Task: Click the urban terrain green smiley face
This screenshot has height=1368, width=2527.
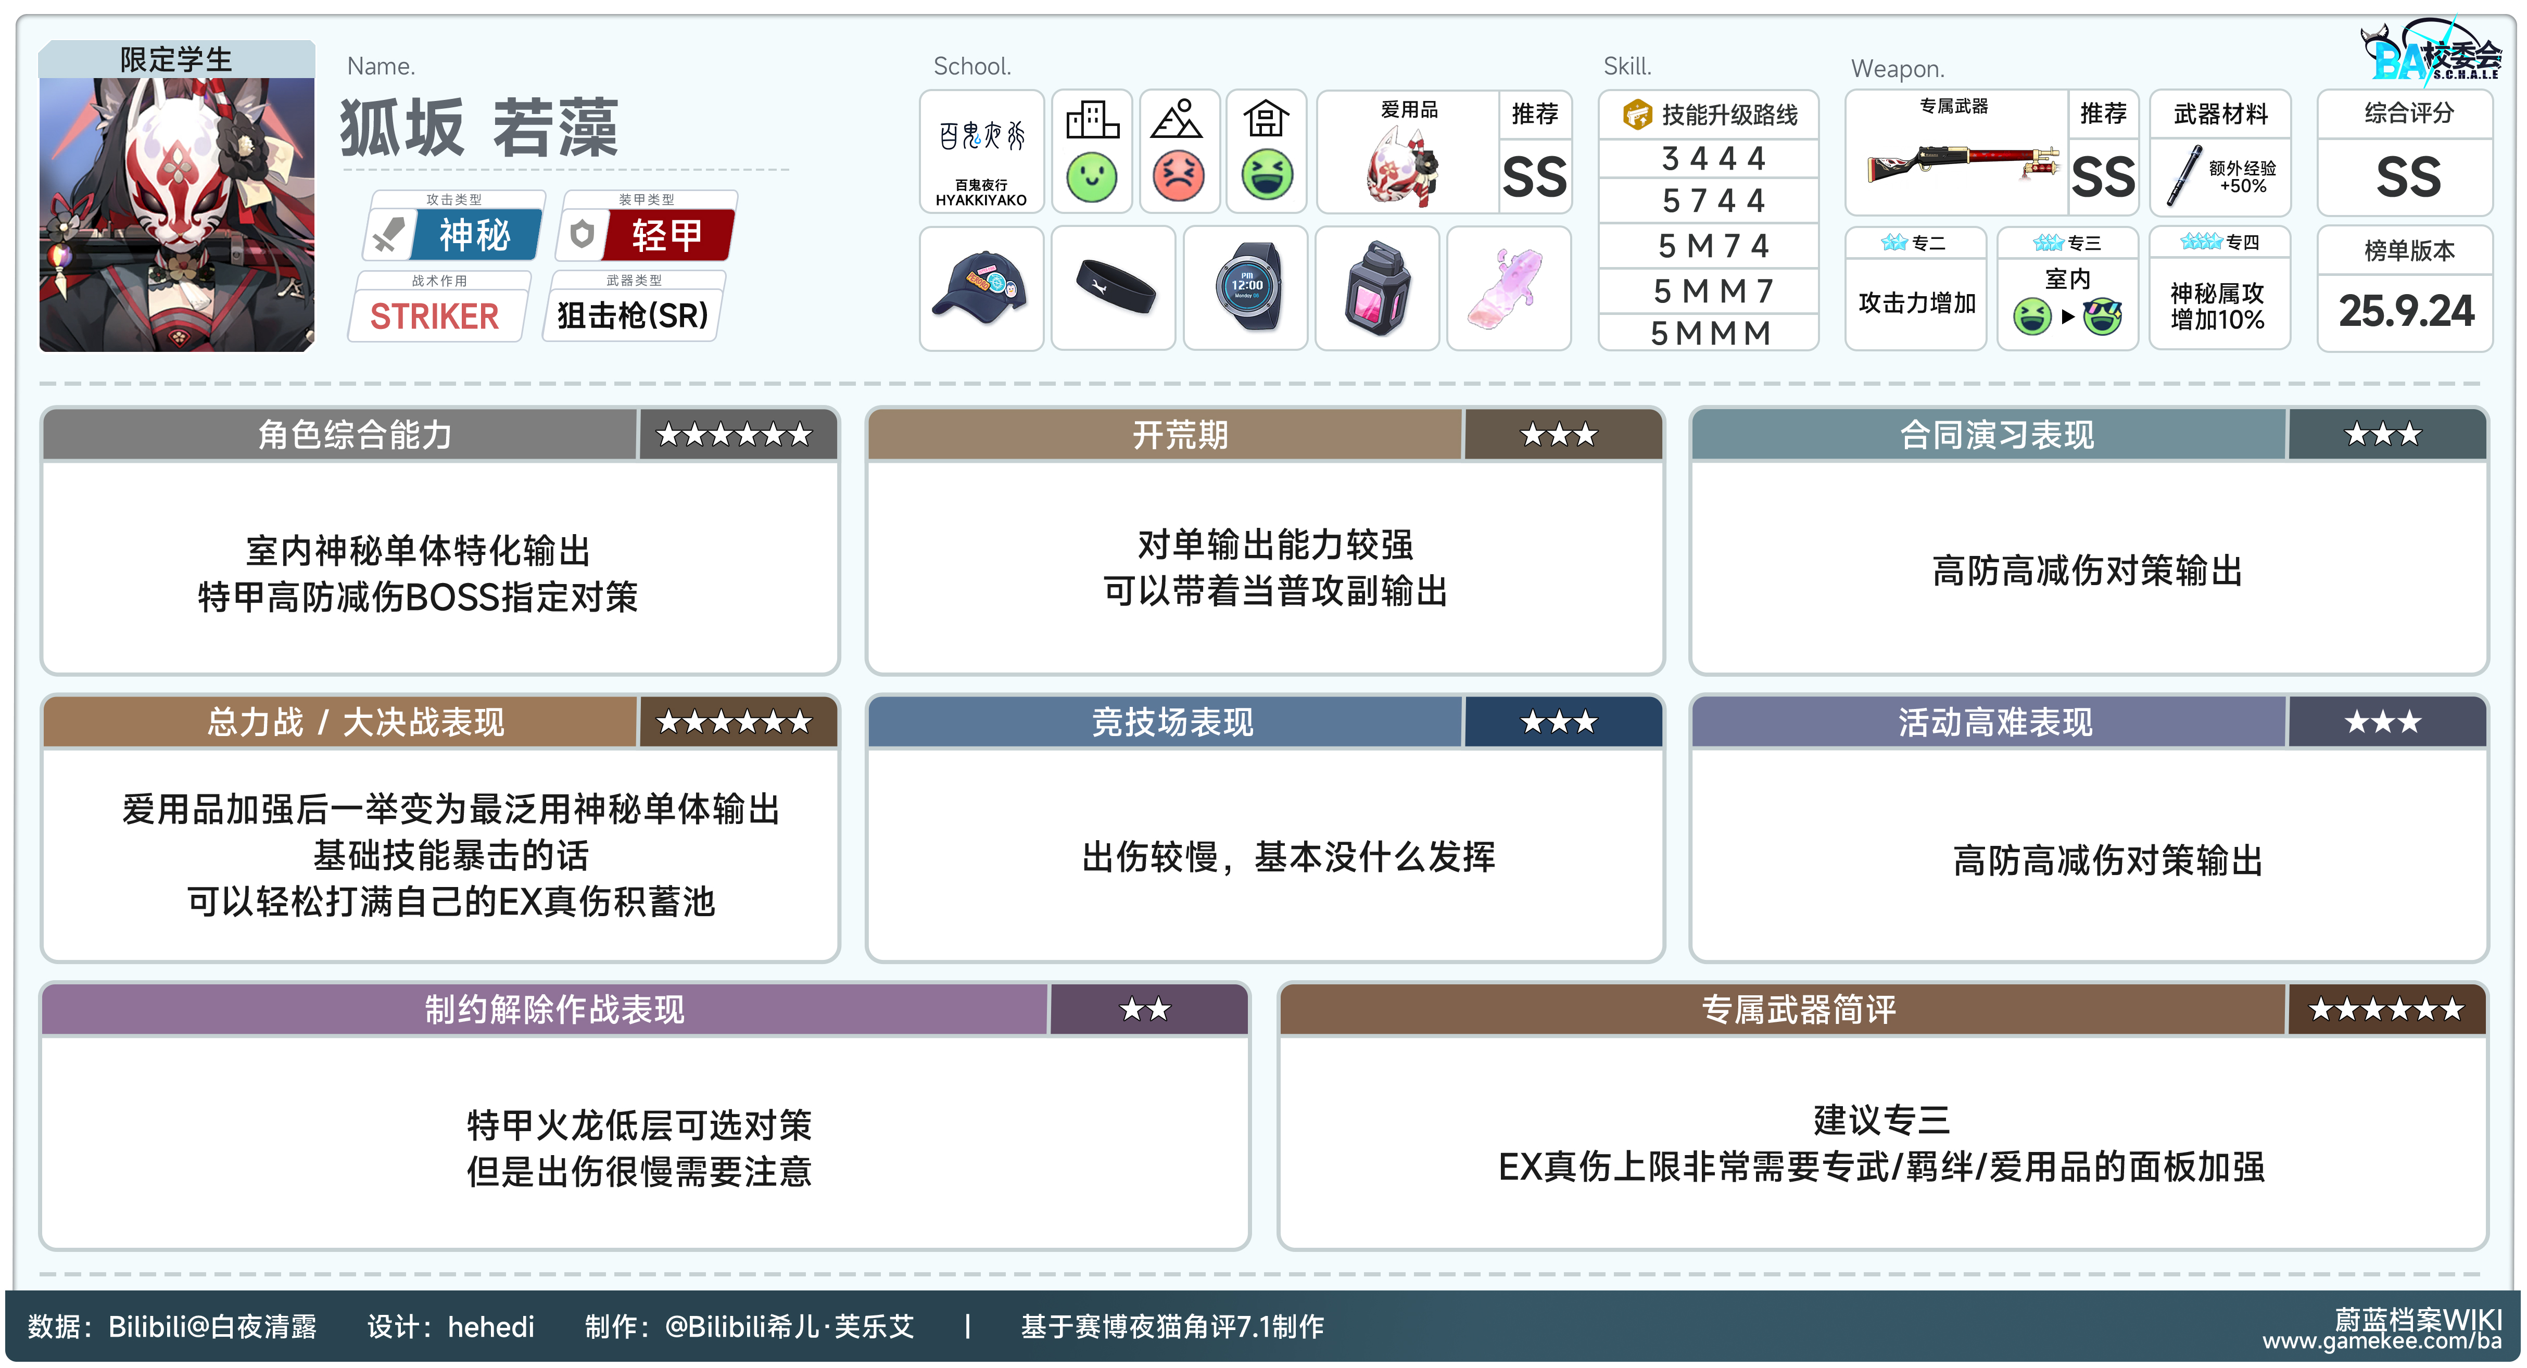Action: point(1092,178)
